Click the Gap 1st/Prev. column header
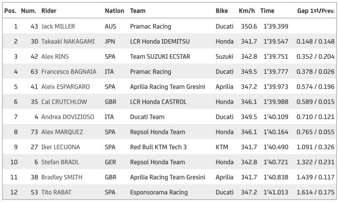339x202 pixels. 316,11
